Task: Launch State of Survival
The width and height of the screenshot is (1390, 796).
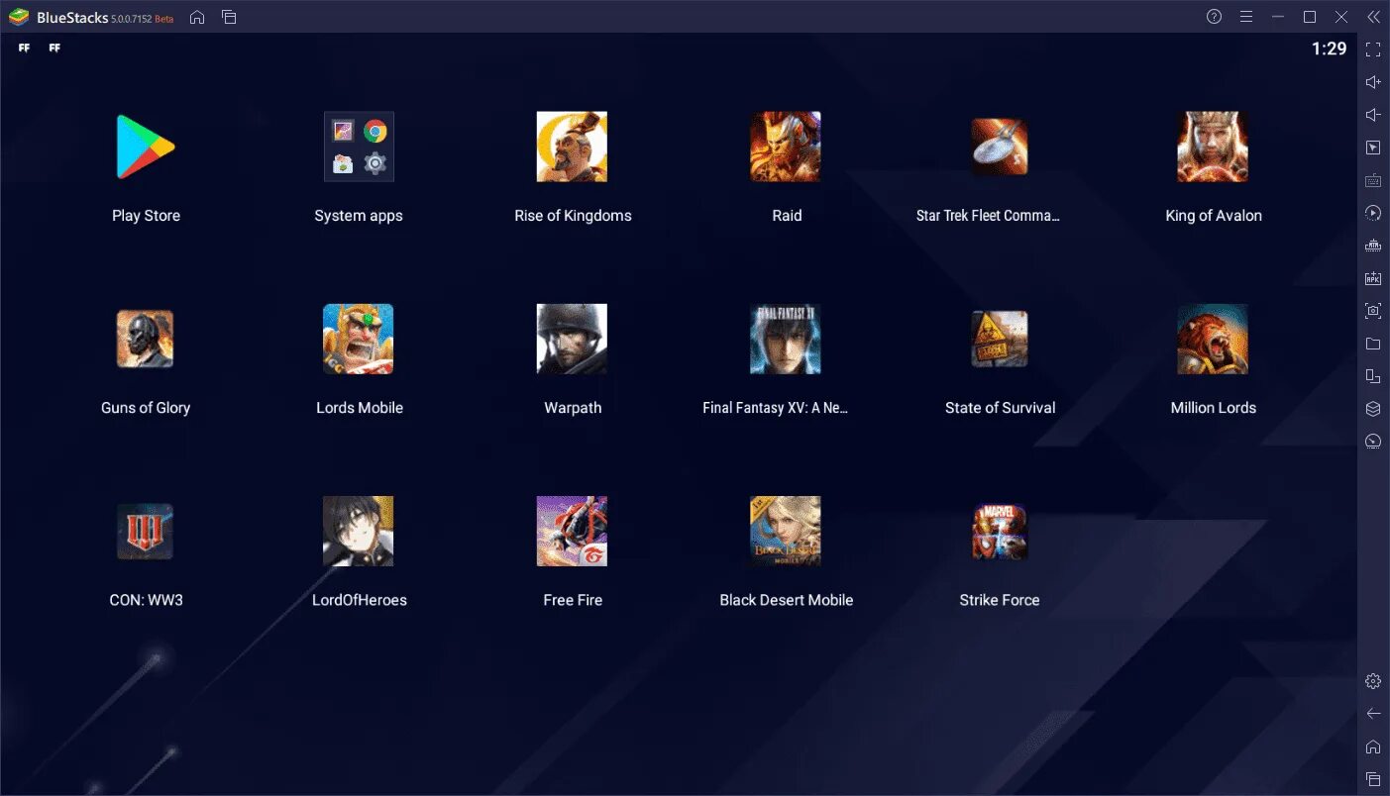Action: click(x=999, y=339)
